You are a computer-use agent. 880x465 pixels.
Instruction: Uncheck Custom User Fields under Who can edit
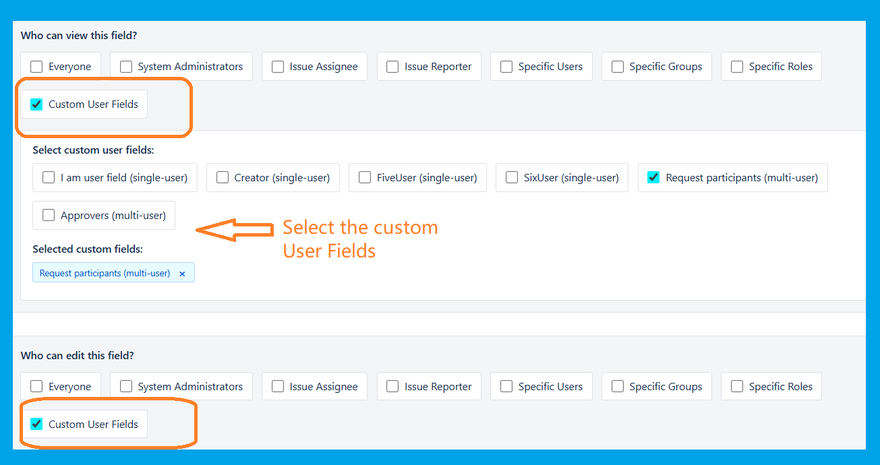pos(36,425)
